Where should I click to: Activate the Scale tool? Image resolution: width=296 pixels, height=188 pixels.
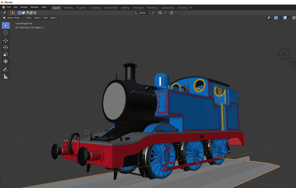pos(6,54)
